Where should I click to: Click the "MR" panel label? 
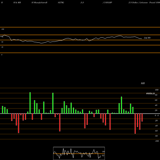click(x=143, y=83)
